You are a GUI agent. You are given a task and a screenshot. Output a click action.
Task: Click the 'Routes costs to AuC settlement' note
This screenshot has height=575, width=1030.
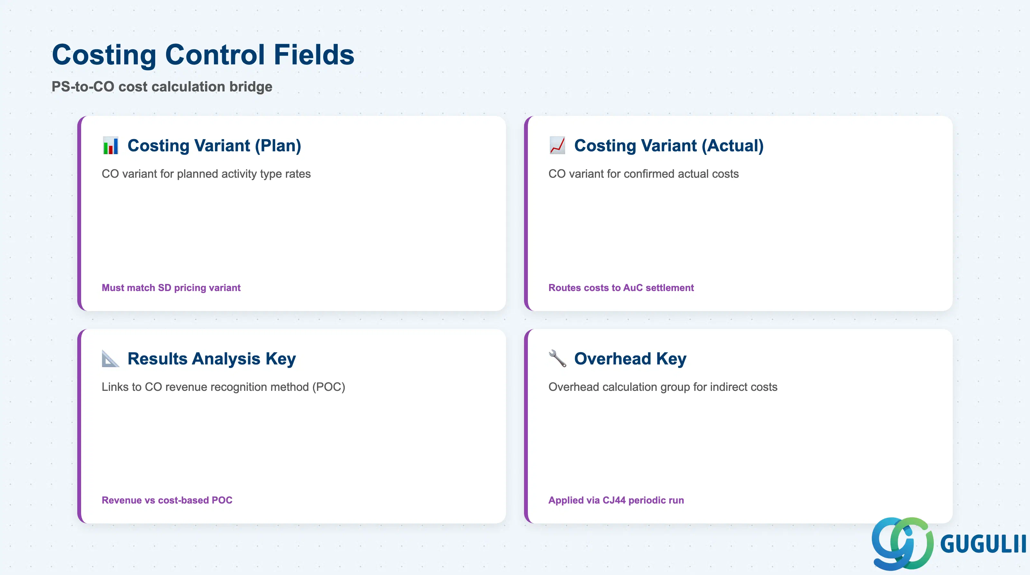click(621, 288)
